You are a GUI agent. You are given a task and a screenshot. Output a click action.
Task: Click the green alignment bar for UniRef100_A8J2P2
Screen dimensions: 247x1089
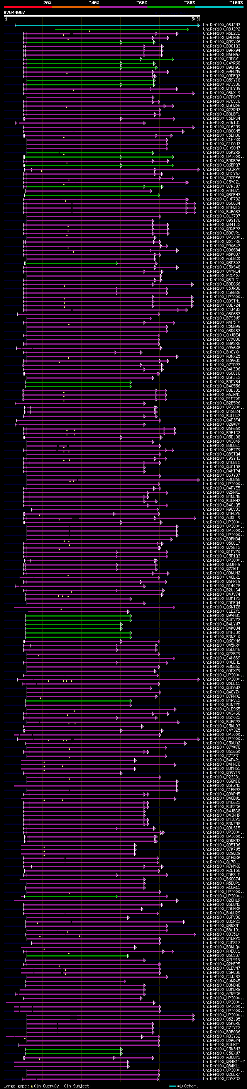pos(122,30)
